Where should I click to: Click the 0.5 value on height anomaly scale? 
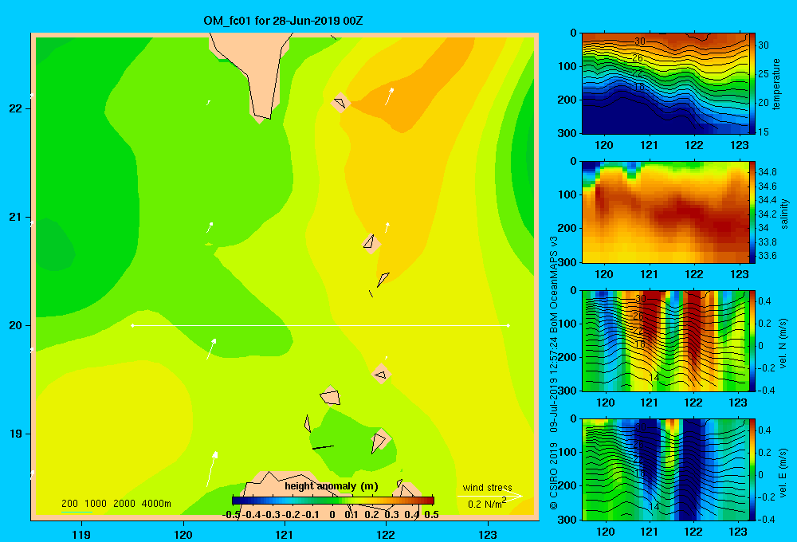click(x=431, y=515)
